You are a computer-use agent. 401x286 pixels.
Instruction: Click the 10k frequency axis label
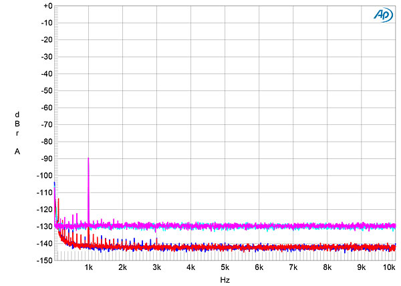coord(390,267)
